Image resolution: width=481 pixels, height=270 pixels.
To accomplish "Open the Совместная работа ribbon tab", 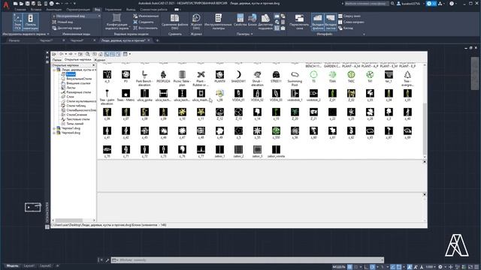I will point(153,10).
